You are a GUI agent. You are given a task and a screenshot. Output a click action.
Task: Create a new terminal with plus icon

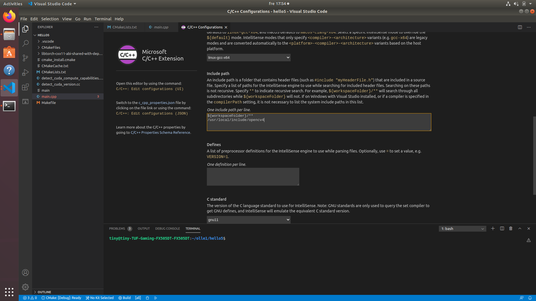tap(493, 229)
